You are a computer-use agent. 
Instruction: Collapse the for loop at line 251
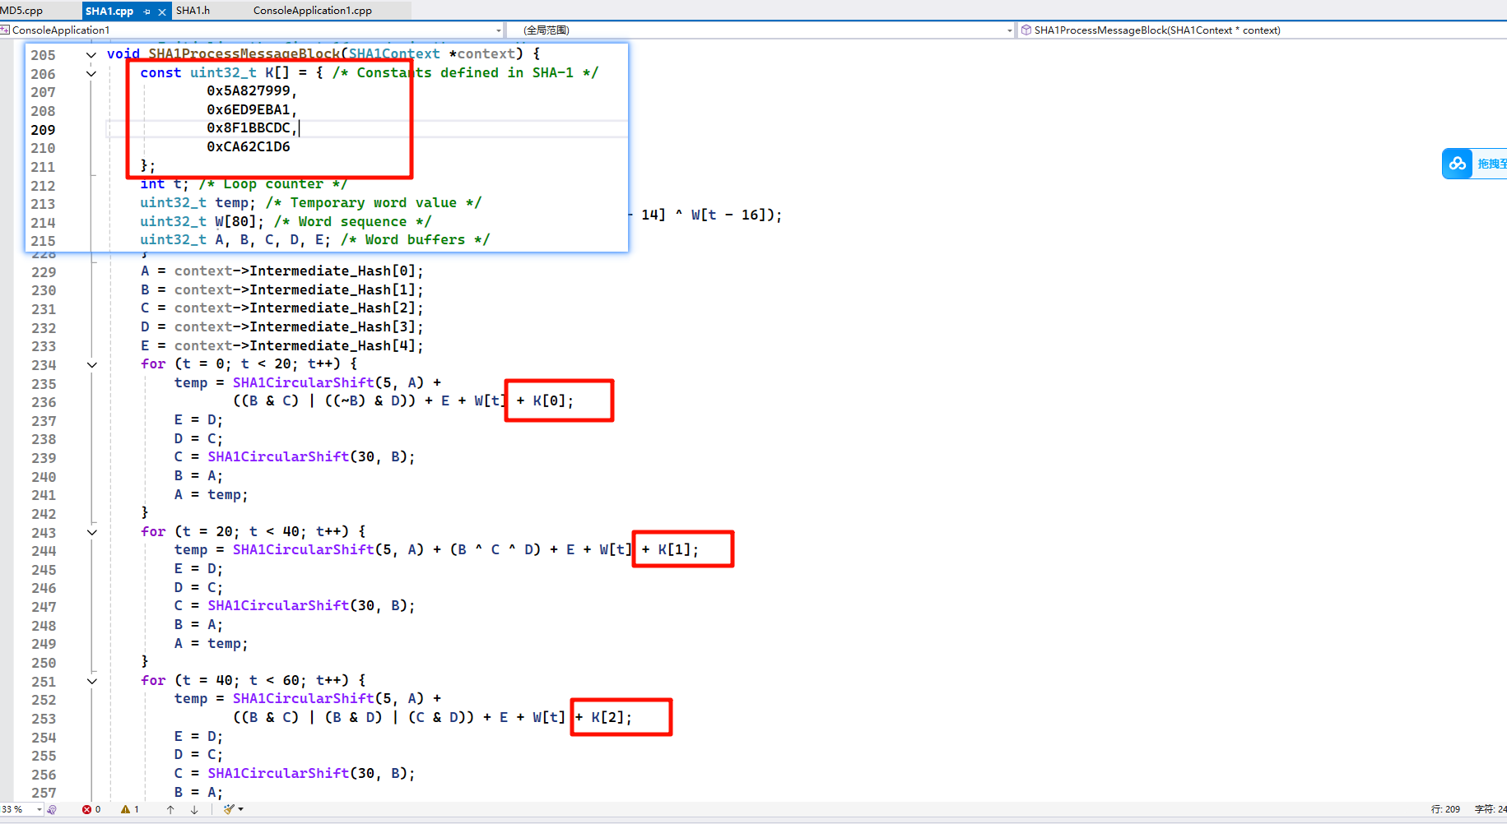(x=92, y=681)
